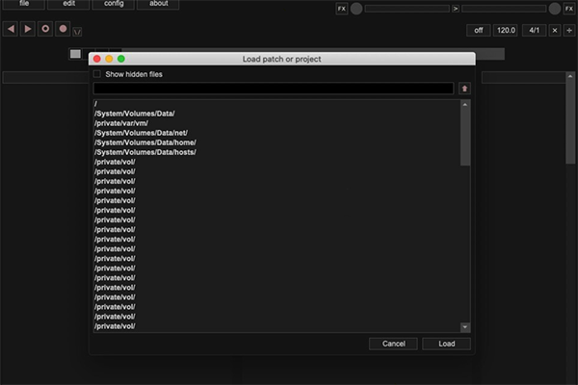Click the arrow between master volume bars
Image resolution: width=578 pixels, height=385 pixels.
pos(456,9)
